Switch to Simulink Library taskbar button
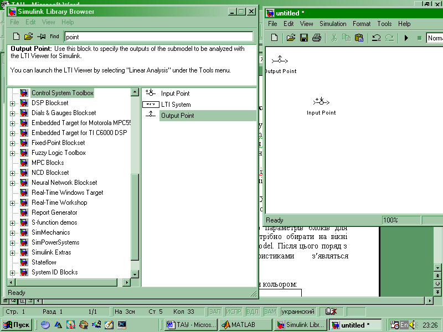 300,325
